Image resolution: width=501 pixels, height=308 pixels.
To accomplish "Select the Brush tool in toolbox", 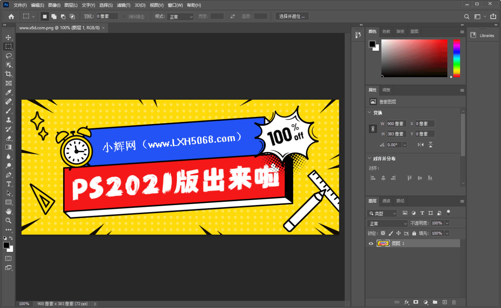I will 8,111.
